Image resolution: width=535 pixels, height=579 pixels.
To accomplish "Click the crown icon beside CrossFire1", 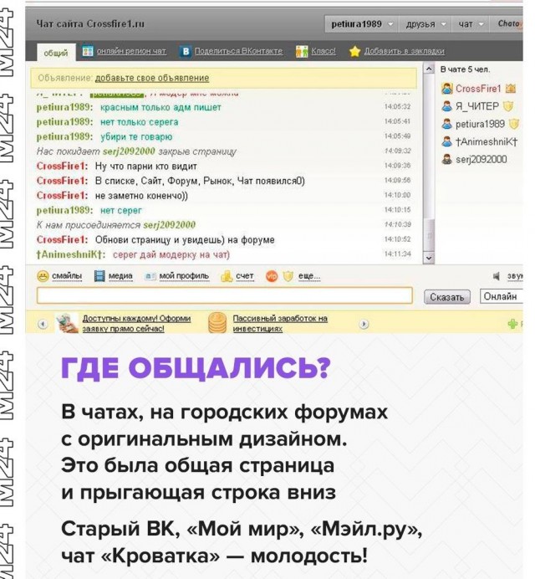I will 510,89.
